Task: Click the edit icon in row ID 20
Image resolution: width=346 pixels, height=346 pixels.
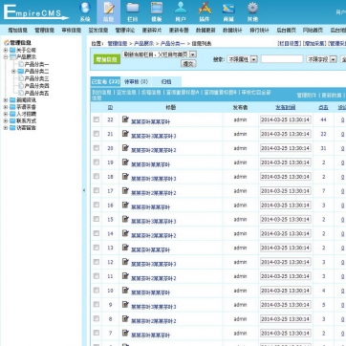Action: tap(125, 148)
